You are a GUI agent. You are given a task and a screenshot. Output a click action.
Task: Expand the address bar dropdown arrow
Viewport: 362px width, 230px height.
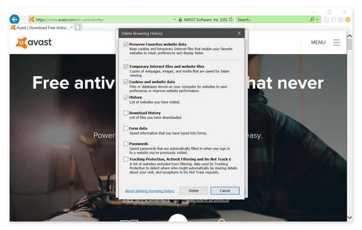(x=174, y=20)
